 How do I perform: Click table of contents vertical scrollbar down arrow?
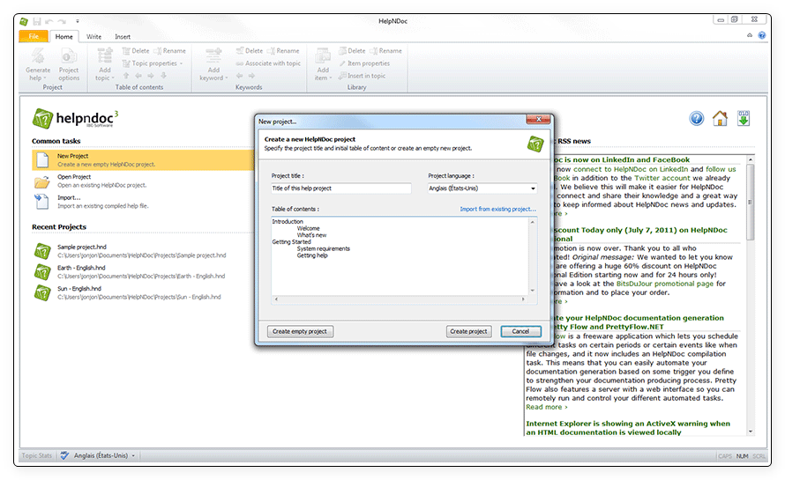(x=533, y=291)
